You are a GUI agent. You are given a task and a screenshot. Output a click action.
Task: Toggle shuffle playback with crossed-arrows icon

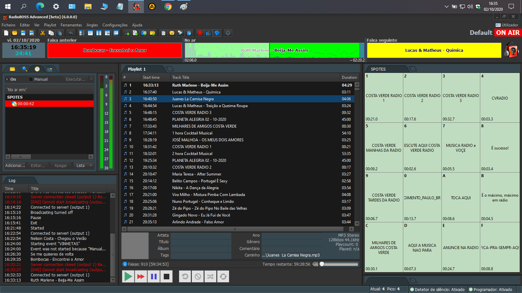point(210,276)
